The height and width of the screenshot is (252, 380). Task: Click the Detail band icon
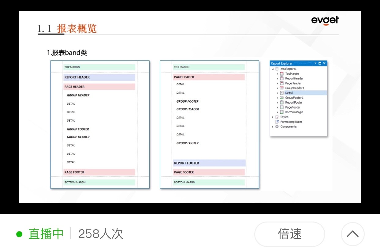click(x=282, y=93)
